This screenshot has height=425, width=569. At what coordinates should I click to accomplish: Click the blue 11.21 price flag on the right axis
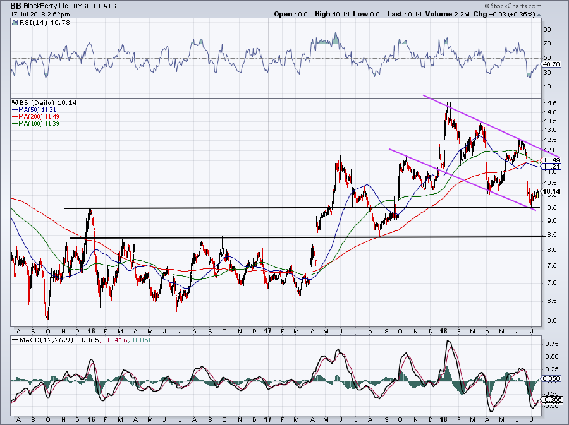(551, 167)
